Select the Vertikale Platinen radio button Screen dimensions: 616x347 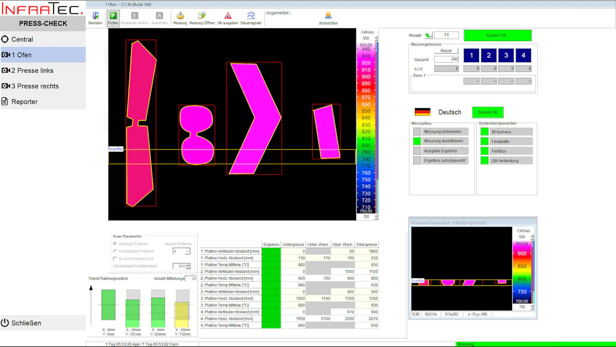point(115,244)
